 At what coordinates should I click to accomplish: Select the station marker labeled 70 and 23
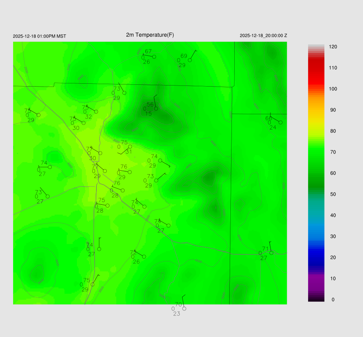(184, 309)
